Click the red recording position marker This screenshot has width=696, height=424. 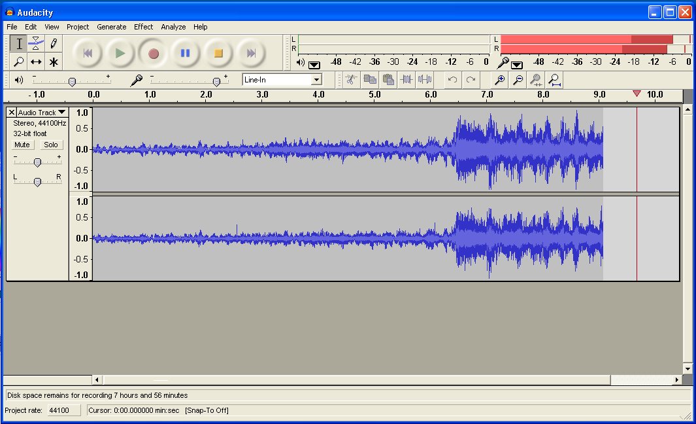tap(637, 94)
